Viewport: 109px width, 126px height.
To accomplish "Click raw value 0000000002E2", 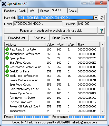I will 87,63.
